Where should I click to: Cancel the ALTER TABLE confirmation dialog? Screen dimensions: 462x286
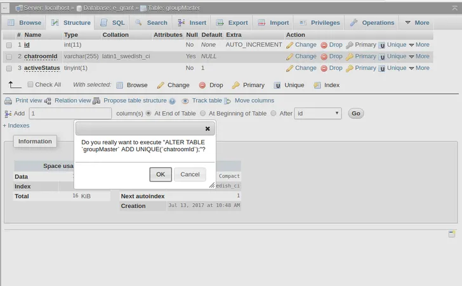click(190, 175)
